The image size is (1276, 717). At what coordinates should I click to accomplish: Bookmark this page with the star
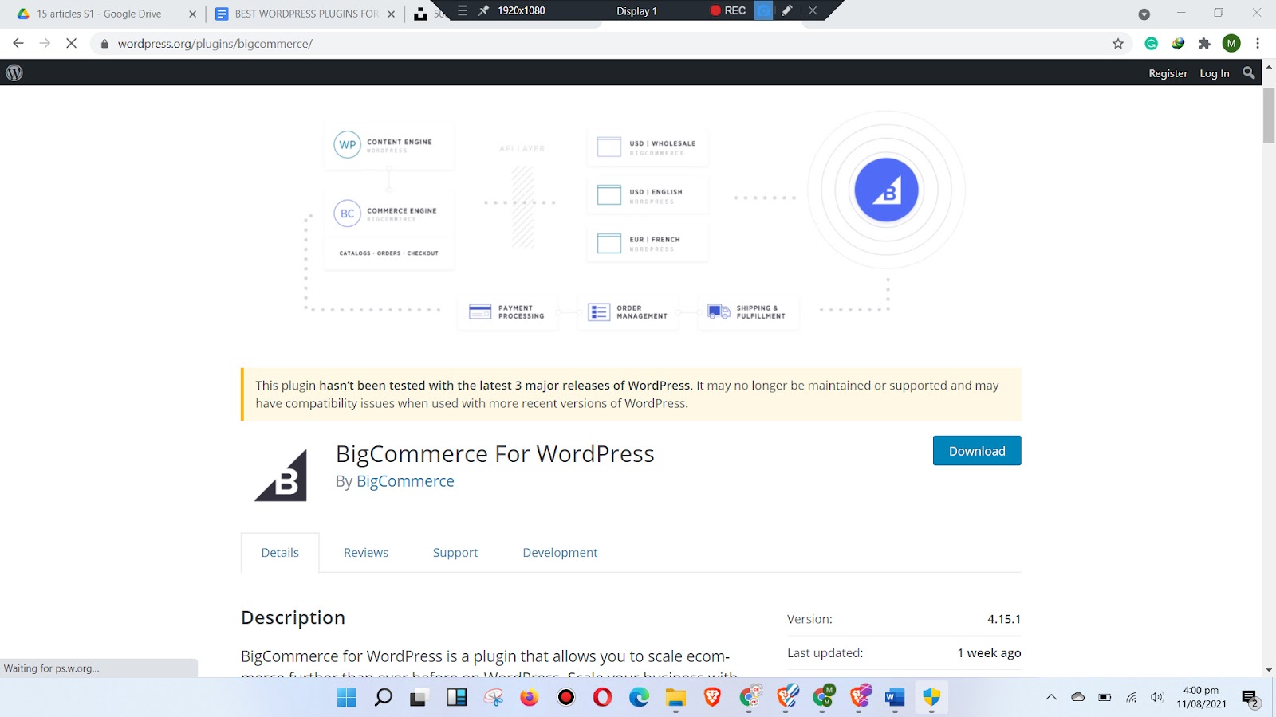pos(1118,44)
